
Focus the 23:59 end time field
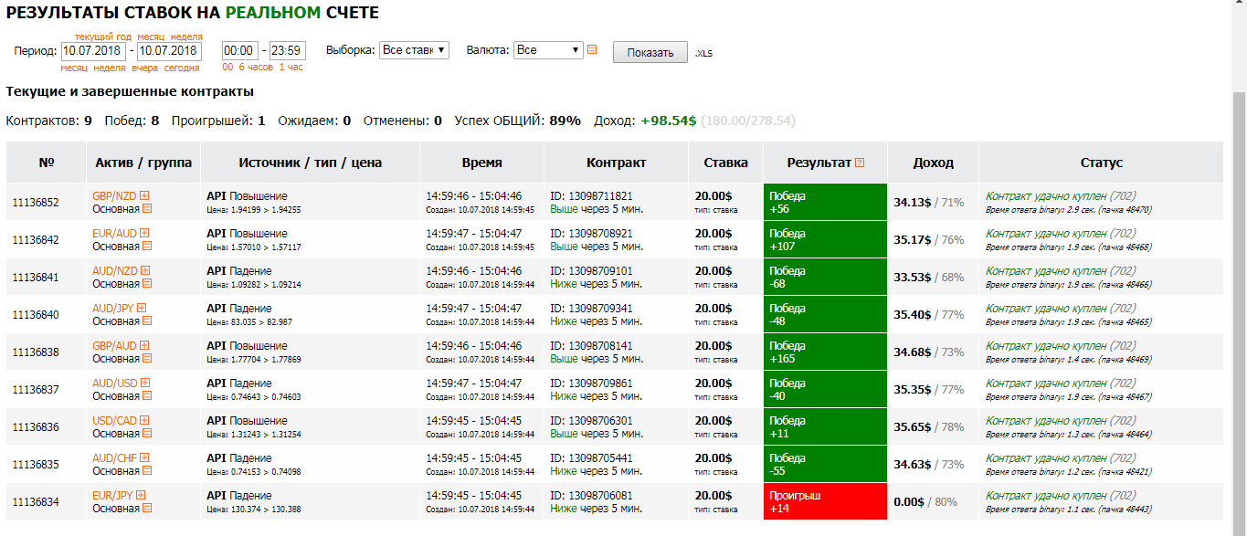(x=288, y=50)
